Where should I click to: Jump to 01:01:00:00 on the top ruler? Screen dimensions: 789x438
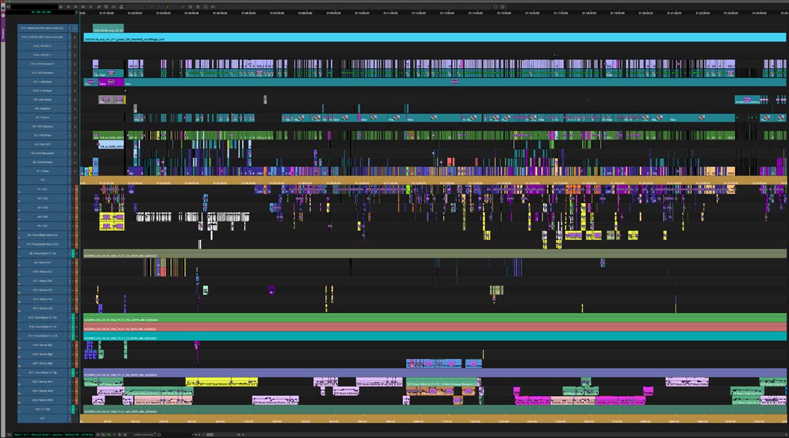click(107, 12)
